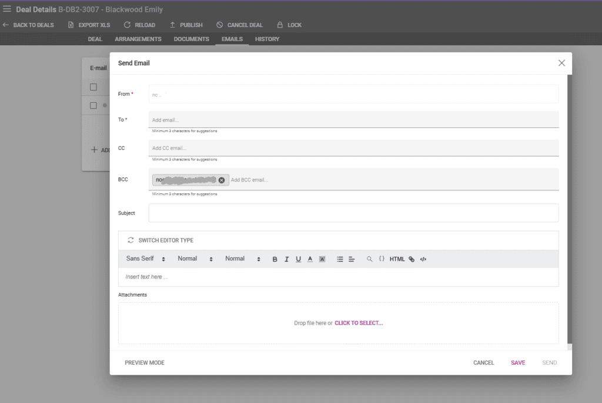Open the Sans Serif font dropdown
The width and height of the screenshot is (602, 403).
click(x=146, y=259)
